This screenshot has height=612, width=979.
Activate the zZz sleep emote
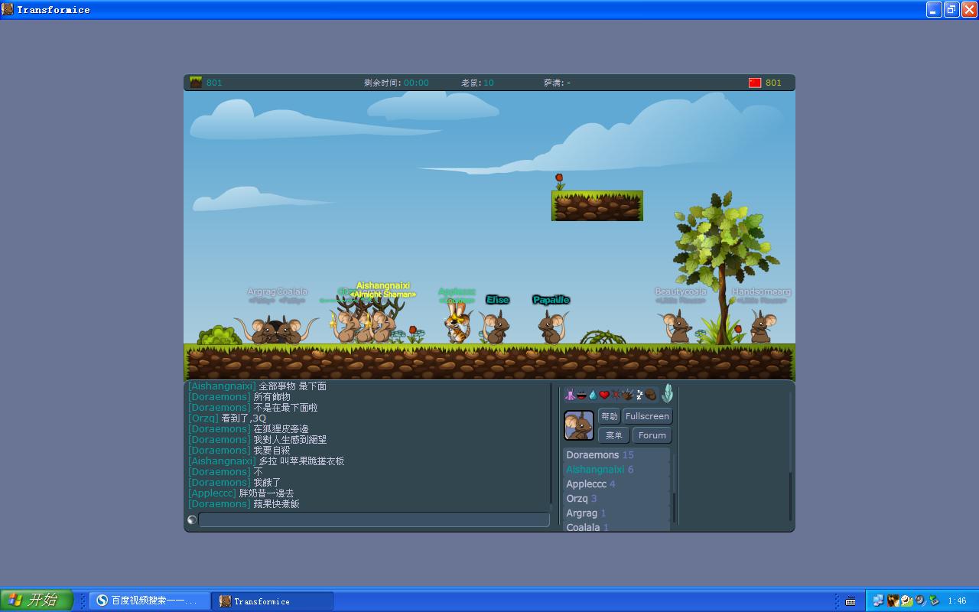click(639, 395)
